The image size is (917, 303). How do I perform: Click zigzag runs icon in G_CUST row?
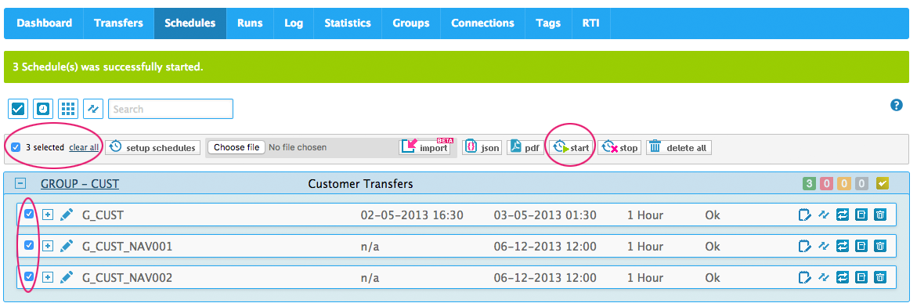pos(824,215)
